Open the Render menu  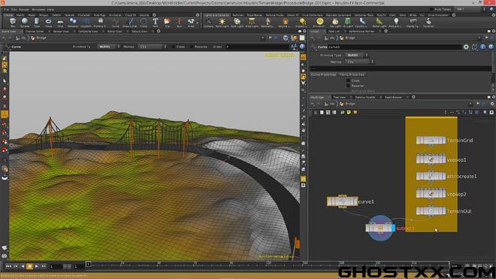click(x=24, y=10)
